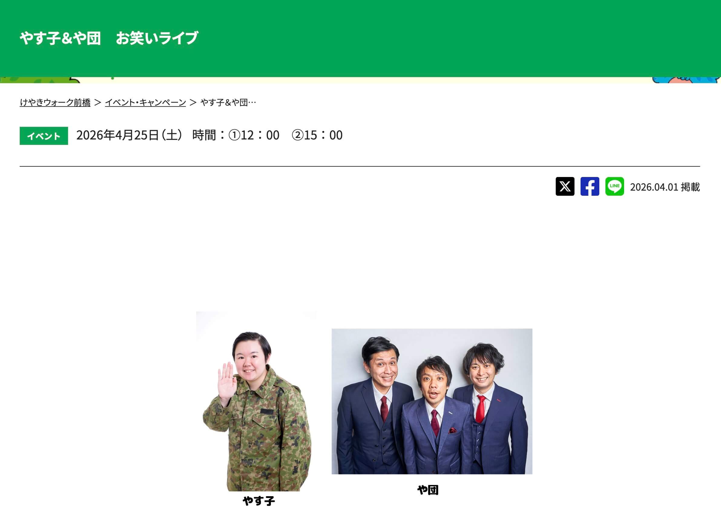Click the green イベント category tag
The width and height of the screenshot is (721, 524).
click(44, 136)
